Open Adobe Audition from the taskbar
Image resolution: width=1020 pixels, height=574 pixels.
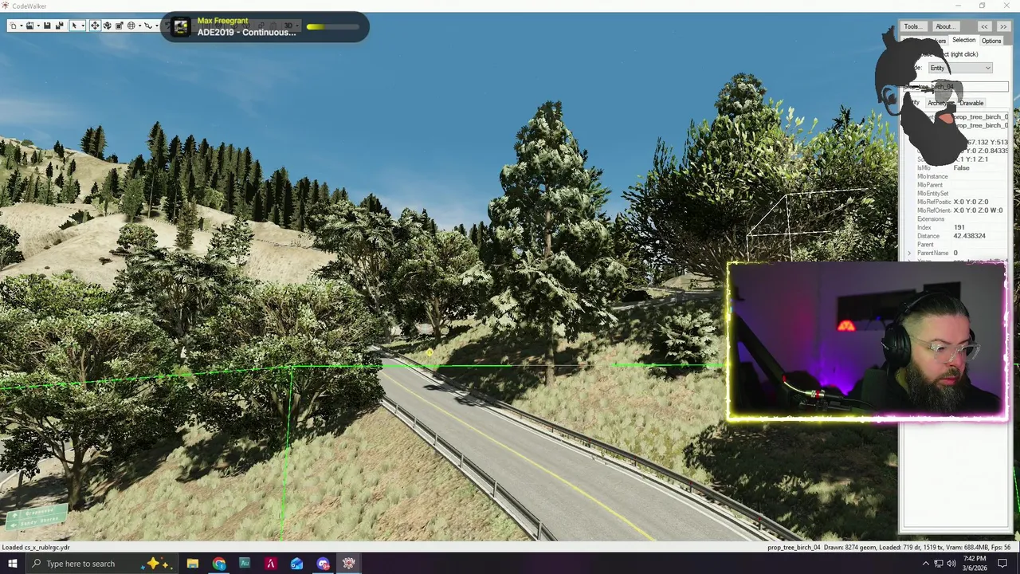(245, 564)
